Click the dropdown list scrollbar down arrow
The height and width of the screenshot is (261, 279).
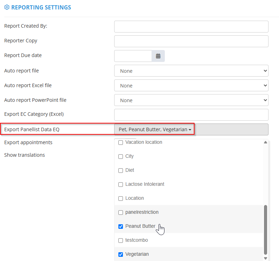click(x=265, y=258)
